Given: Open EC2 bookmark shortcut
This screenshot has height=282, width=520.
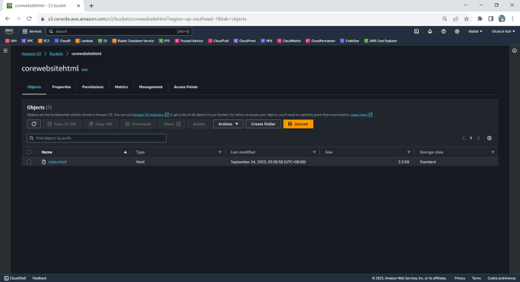Looking at the screenshot, I should 43,41.
